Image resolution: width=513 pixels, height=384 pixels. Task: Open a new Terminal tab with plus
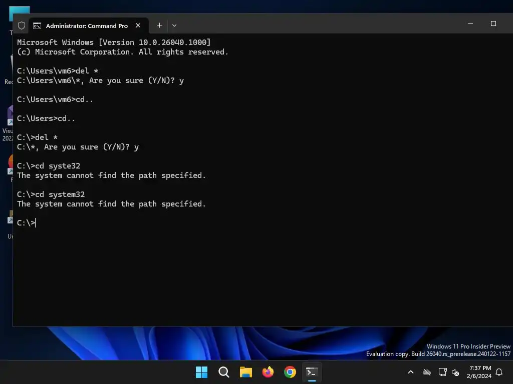[x=159, y=25]
